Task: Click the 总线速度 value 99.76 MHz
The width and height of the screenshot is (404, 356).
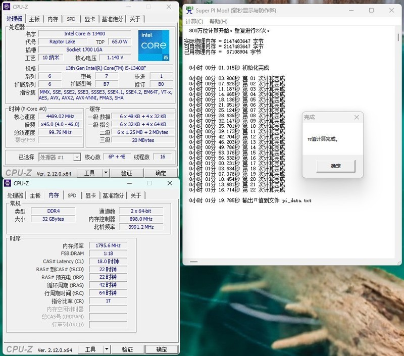Action: pyautogui.click(x=60, y=132)
